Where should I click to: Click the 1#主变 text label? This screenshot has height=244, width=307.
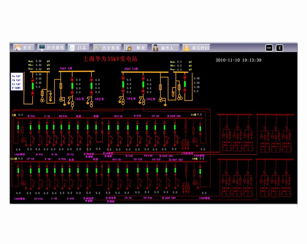pyautogui.click(x=79, y=99)
